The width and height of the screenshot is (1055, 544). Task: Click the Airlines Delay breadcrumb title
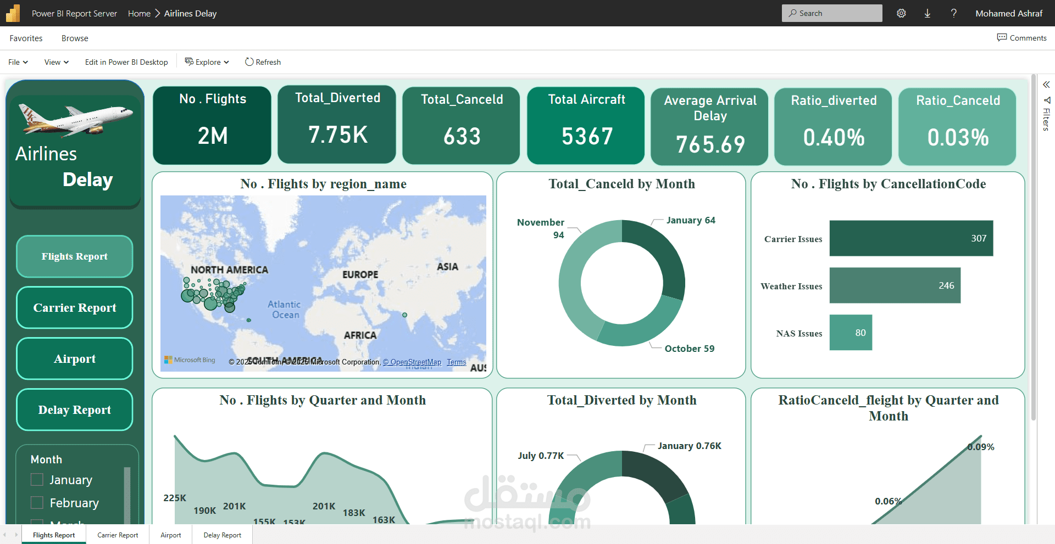[x=190, y=13]
